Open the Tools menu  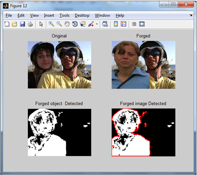coord(64,15)
